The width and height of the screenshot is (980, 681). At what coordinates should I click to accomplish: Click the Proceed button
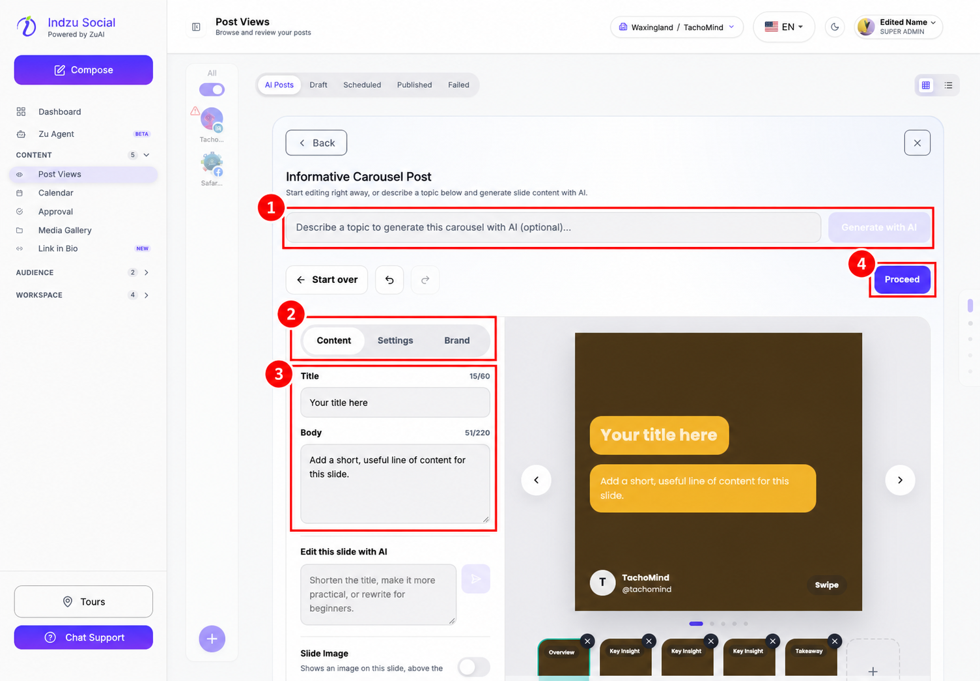[902, 280]
